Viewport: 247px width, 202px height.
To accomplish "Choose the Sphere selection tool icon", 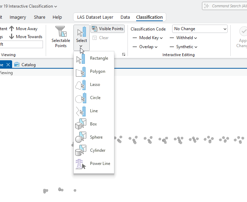I will 81,138.
